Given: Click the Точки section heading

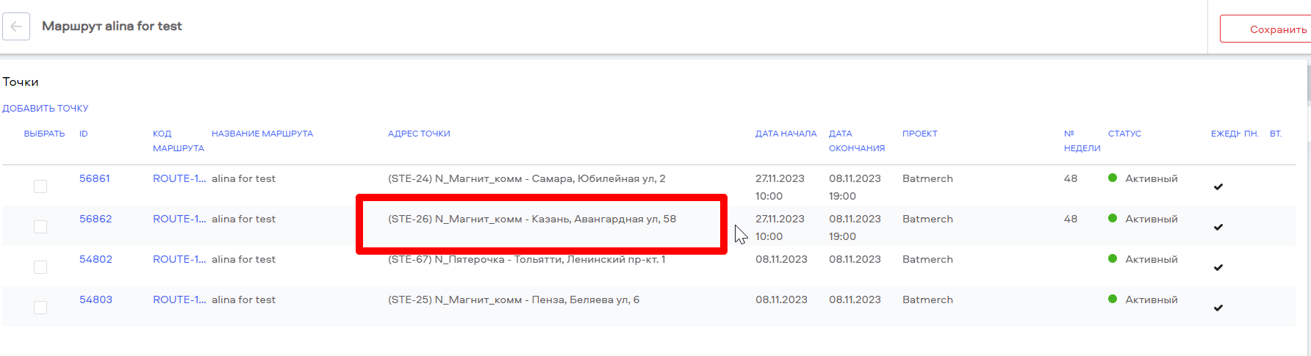Looking at the screenshot, I should tap(21, 81).
